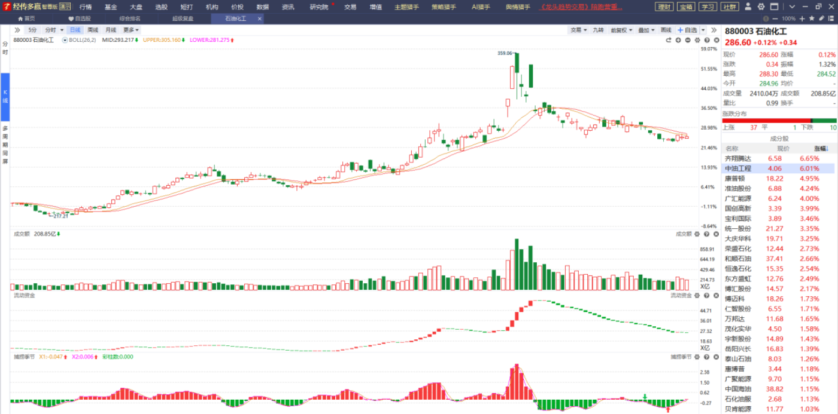This screenshot has width=838, height=414.
Task: Open settings gear in title bar
Action: [761, 7]
